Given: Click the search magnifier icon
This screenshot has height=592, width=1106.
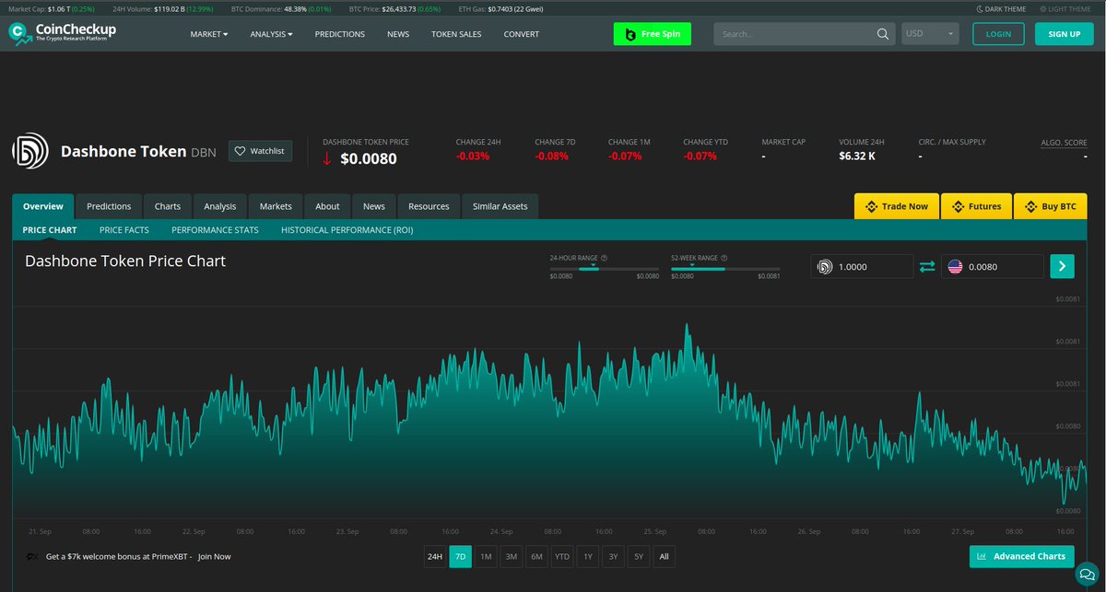Looking at the screenshot, I should (883, 34).
